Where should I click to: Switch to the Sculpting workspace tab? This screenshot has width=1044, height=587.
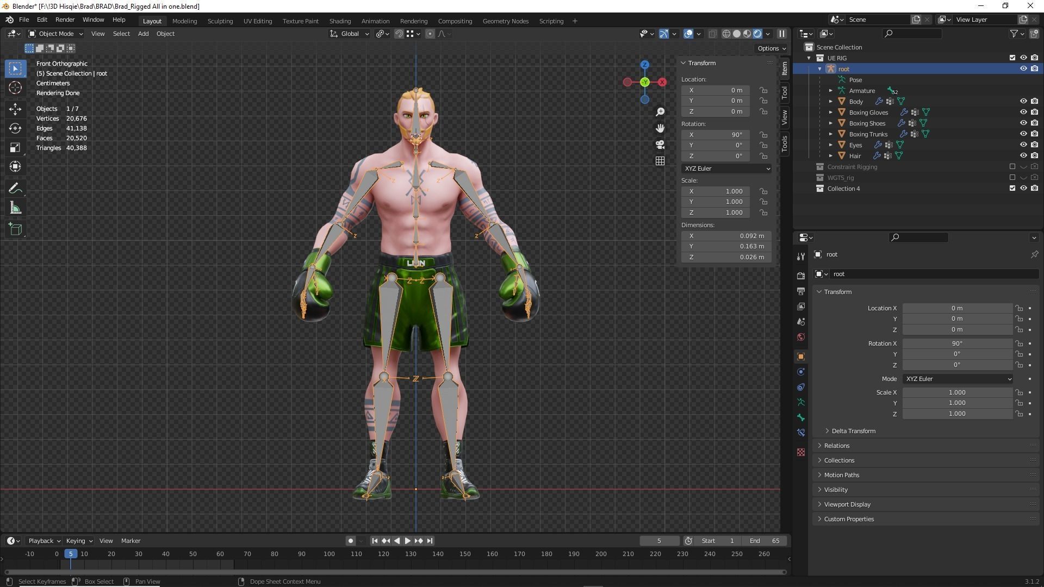pyautogui.click(x=220, y=21)
